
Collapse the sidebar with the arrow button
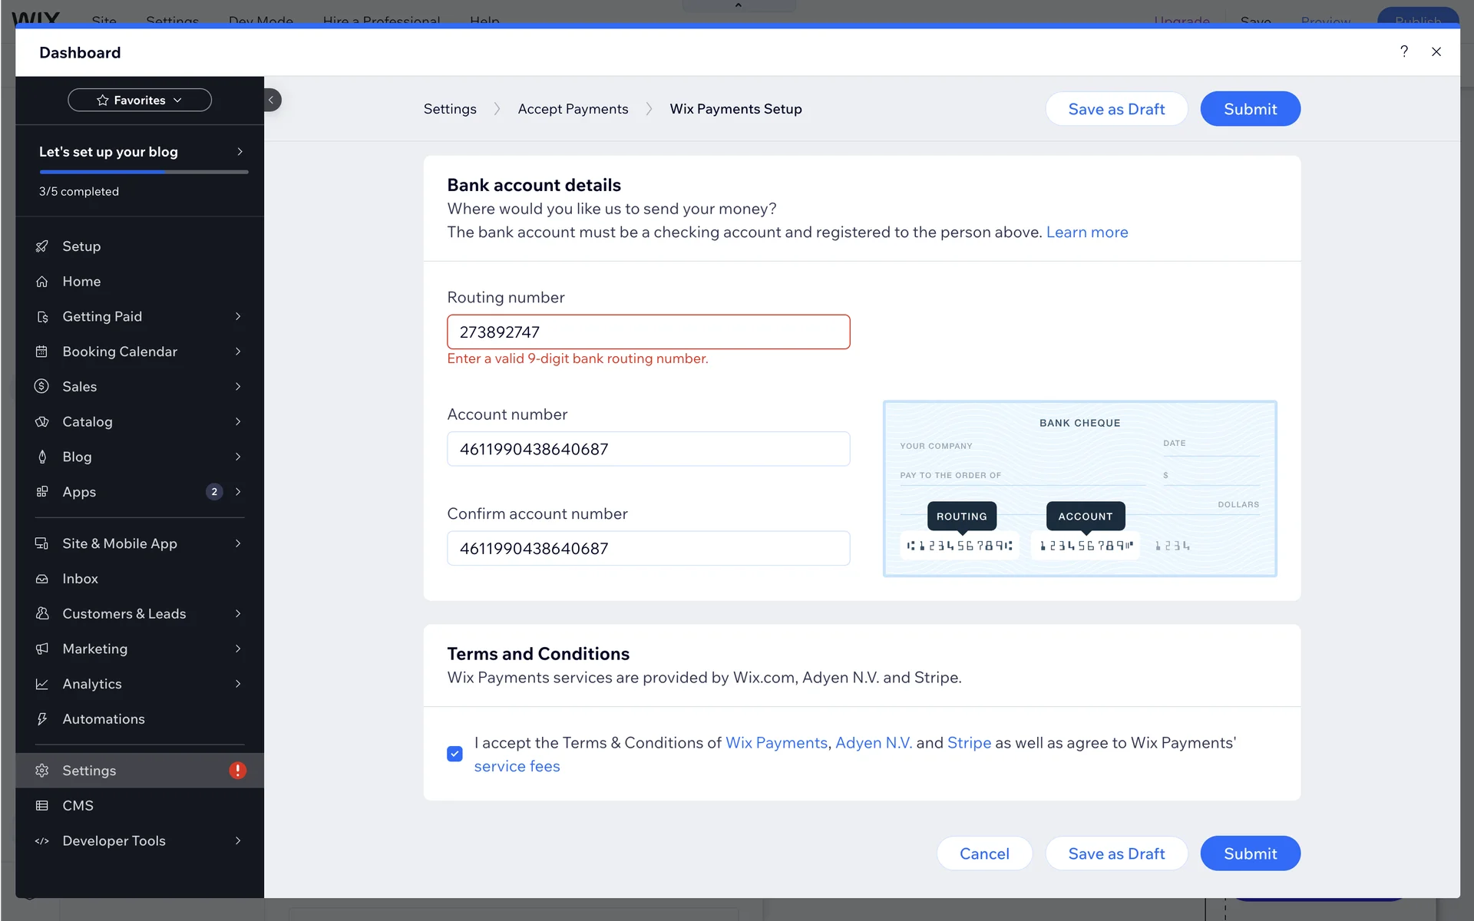(271, 100)
